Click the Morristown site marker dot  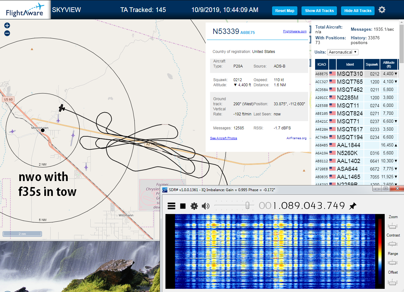[42, 130]
